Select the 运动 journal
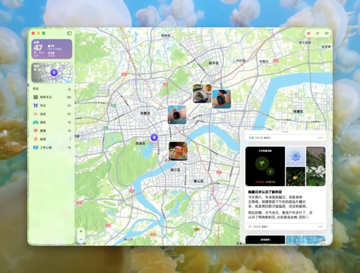The image size is (360, 273). point(52,114)
